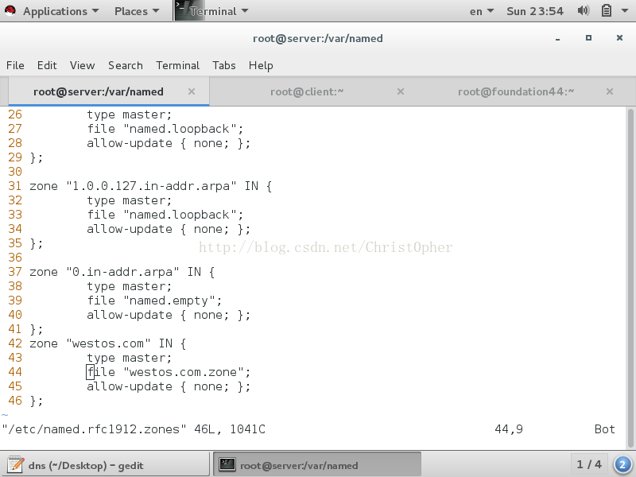The width and height of the screenshot is (636, 477).
Task: Click the terminal icon in taskbar
Action: click(227, 465)
